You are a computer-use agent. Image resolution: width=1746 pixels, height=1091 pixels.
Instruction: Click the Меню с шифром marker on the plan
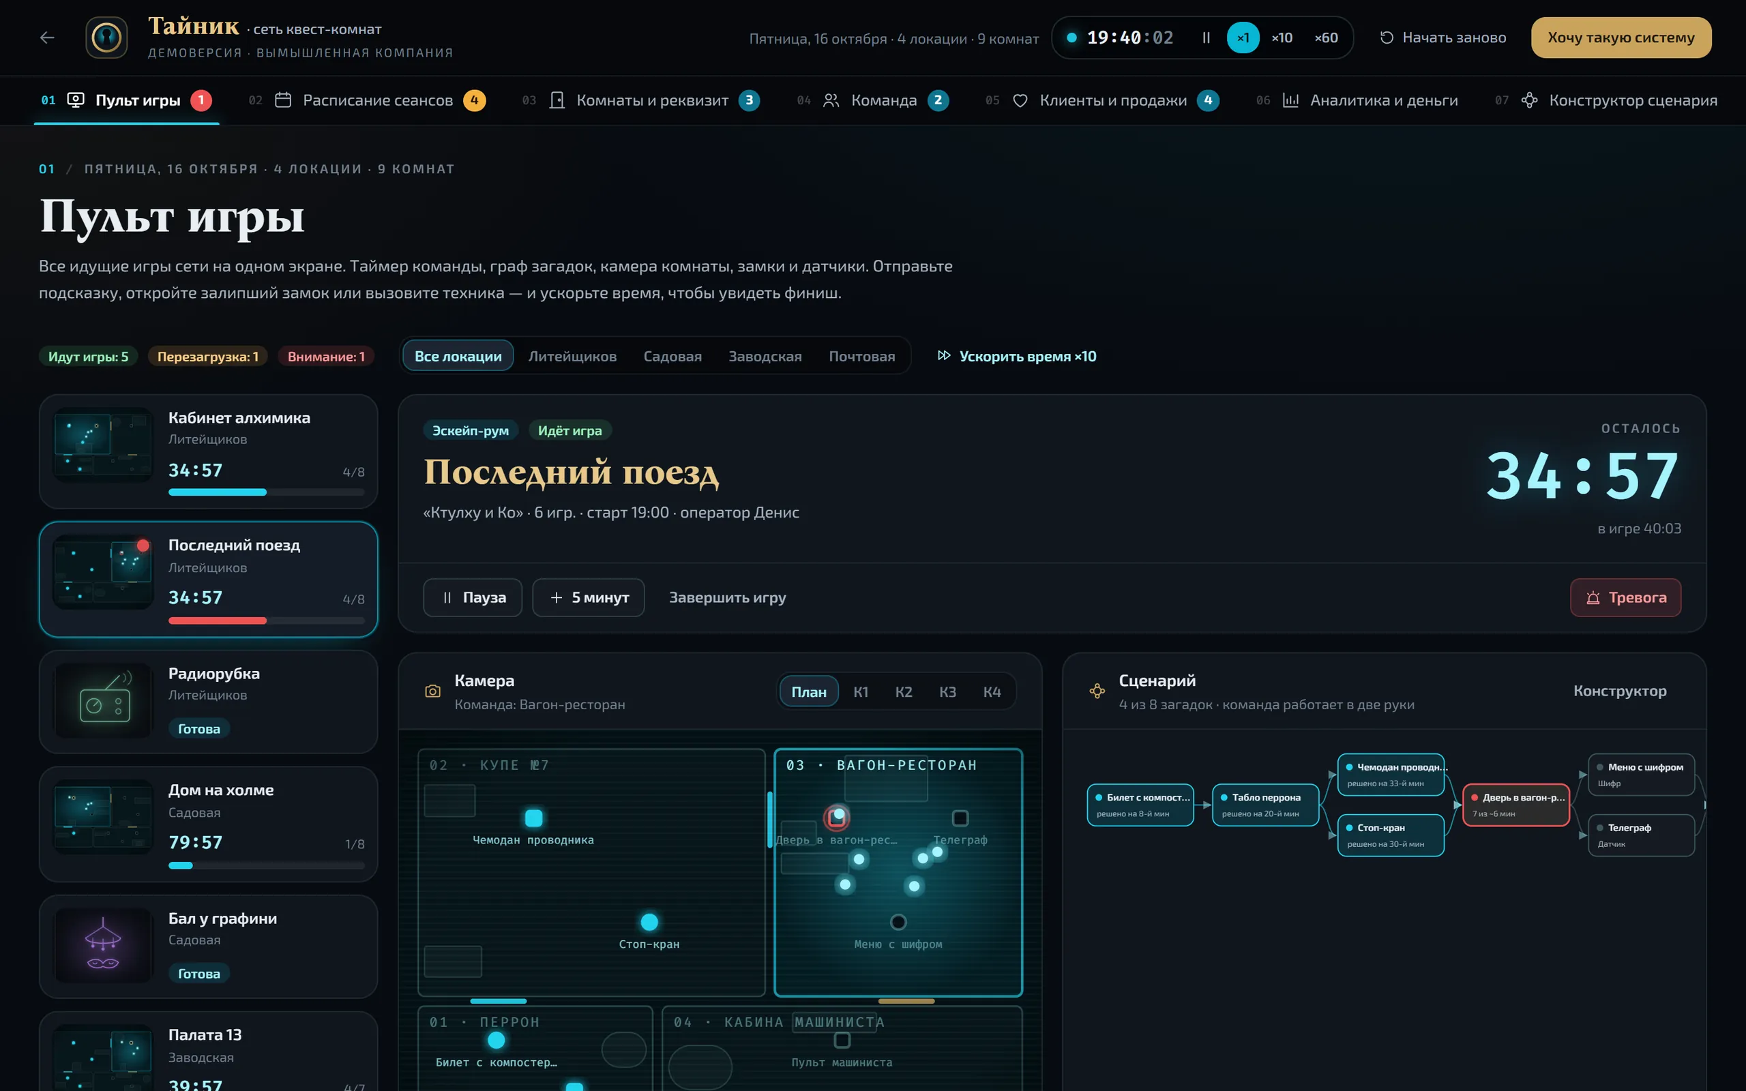point(898,922)
